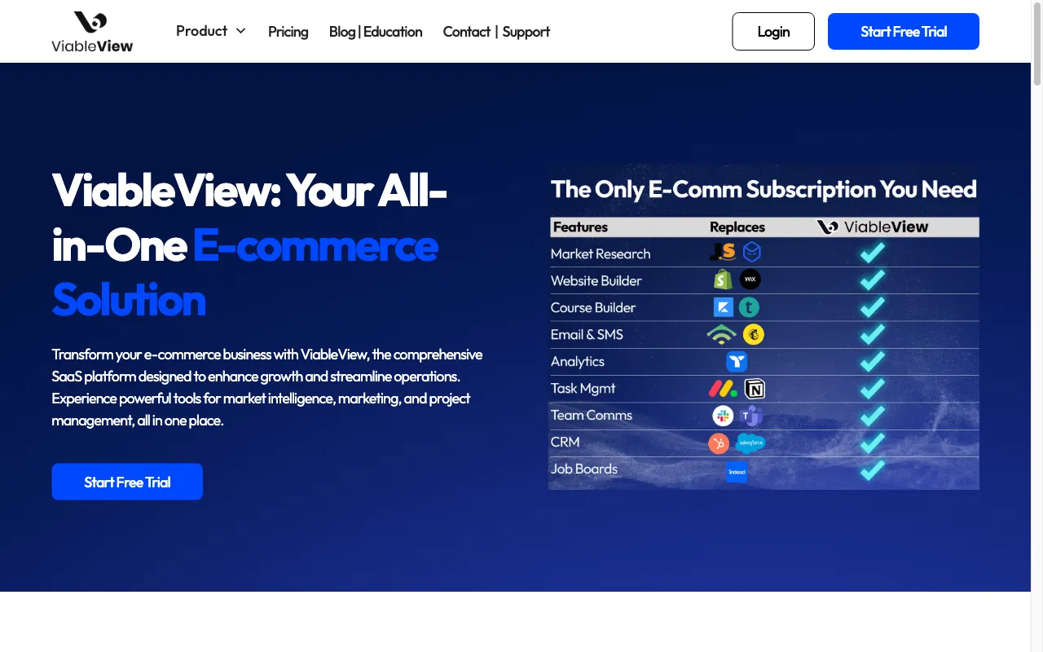Expand the Product menu chevron
This screenshot has width=1043, height=652.
pos(240,31)
